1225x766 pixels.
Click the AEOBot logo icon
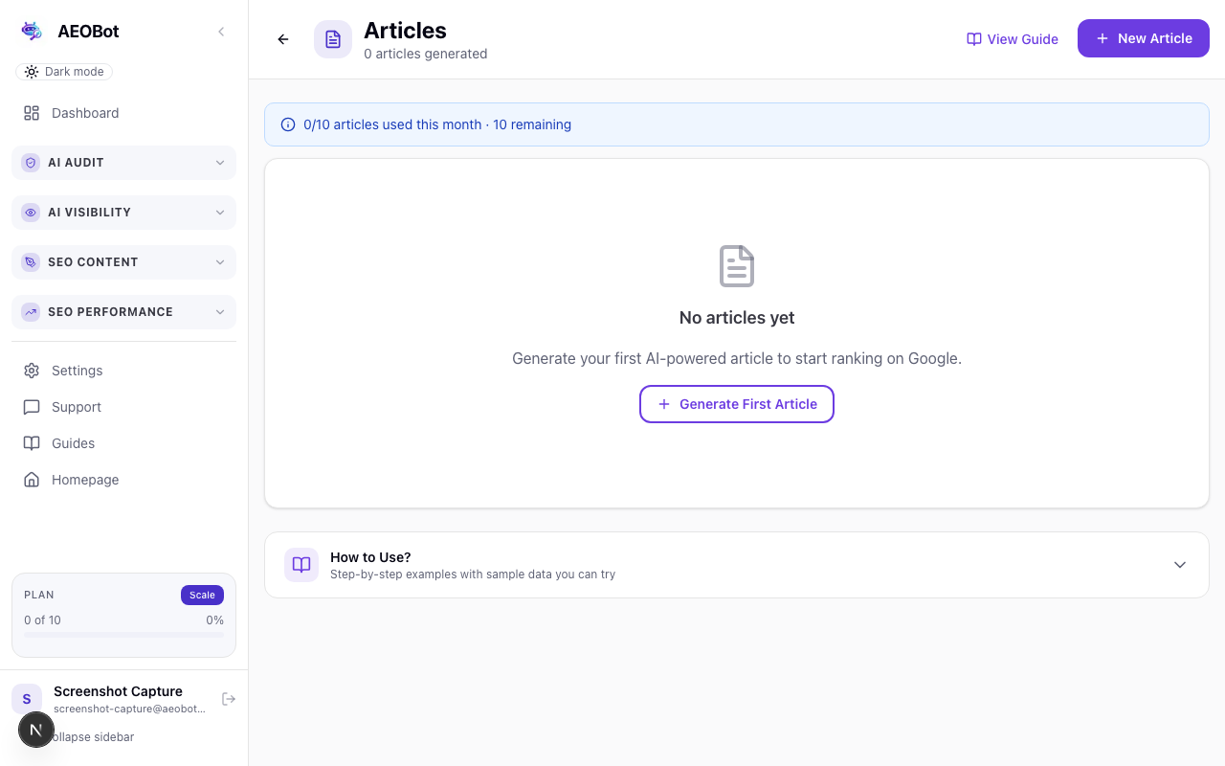point(32,32)
